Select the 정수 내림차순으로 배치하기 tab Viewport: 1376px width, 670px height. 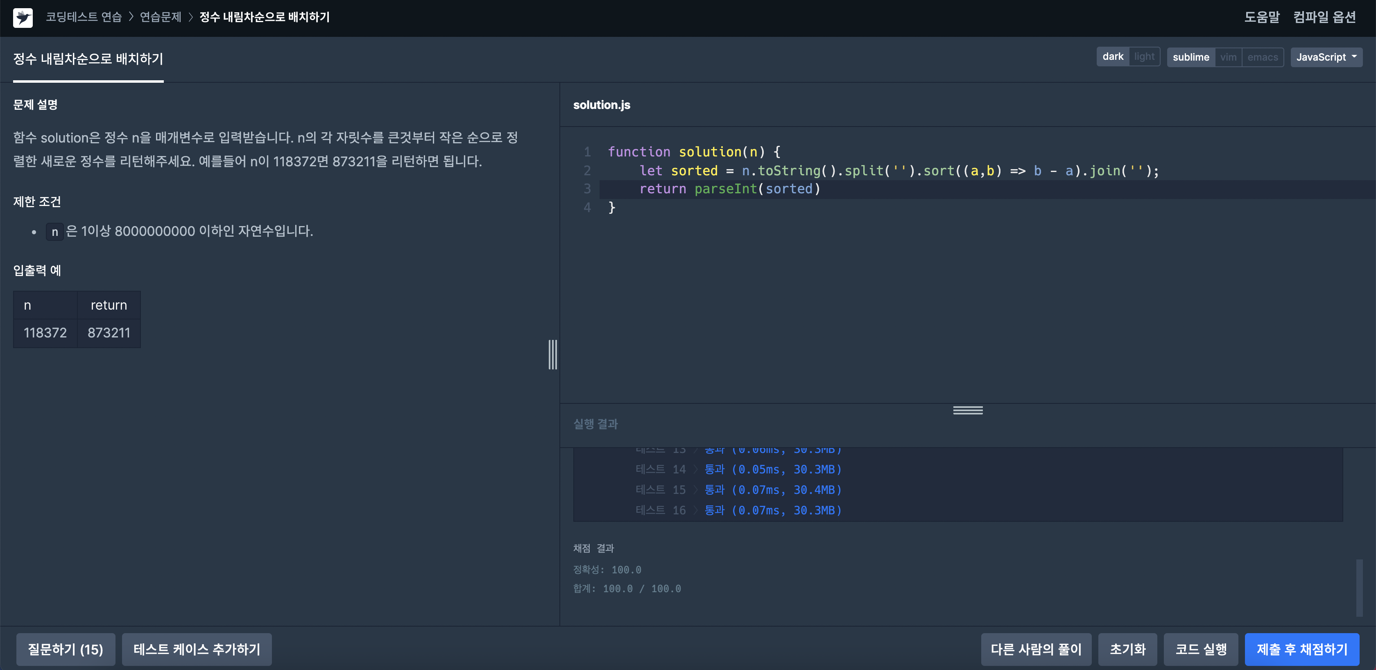[88, 59]
